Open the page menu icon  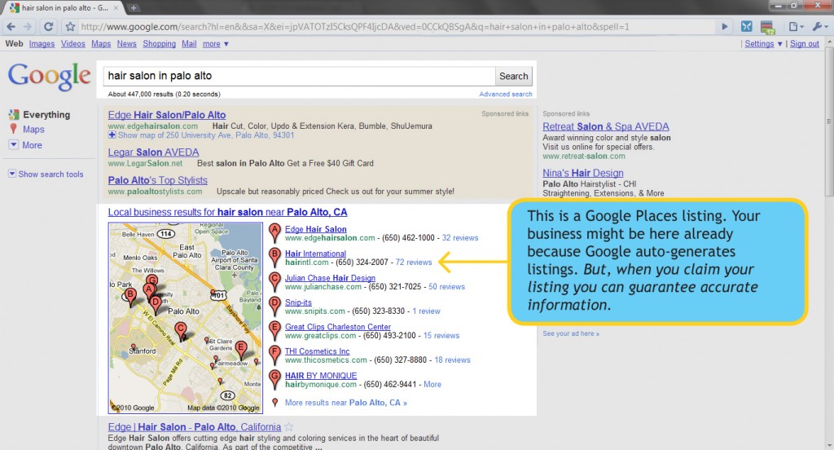795,27
